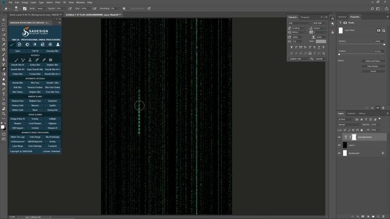Open collapsed Character panel icon
Screen dimensions: 390x219
tap(333, 19)
